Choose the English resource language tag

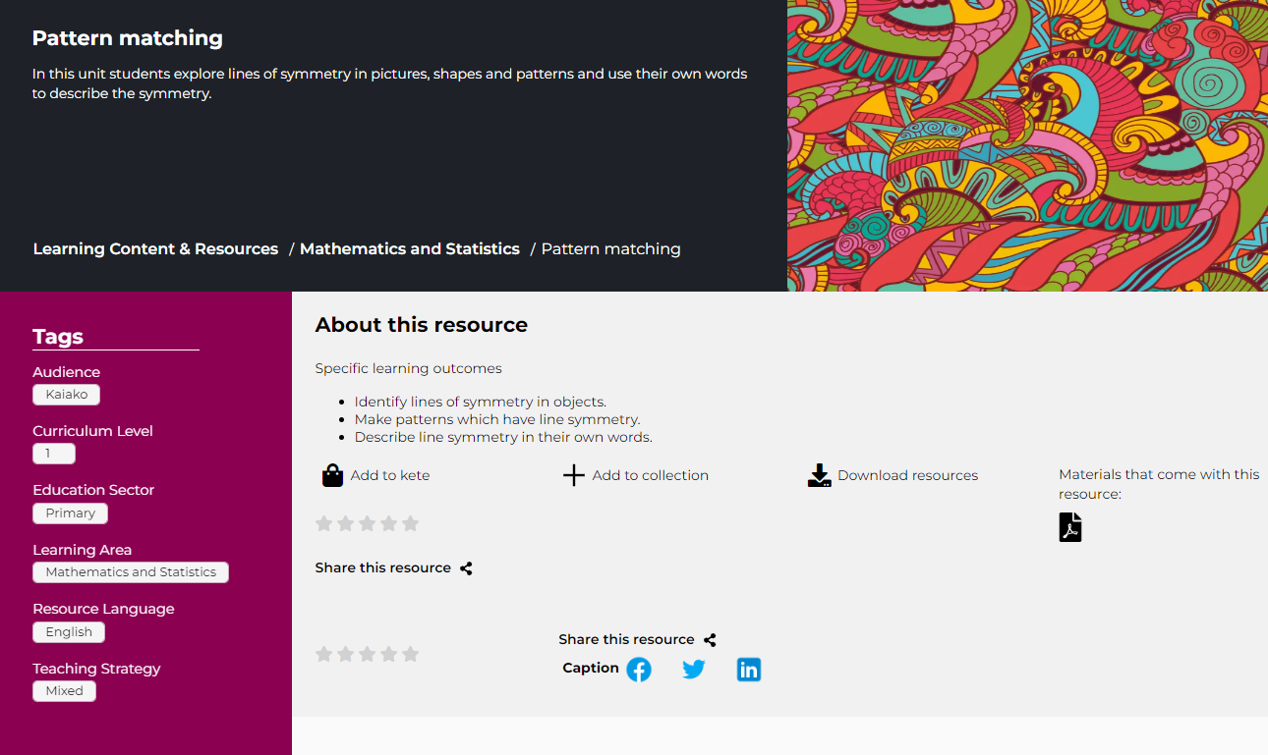pos(69,632)
